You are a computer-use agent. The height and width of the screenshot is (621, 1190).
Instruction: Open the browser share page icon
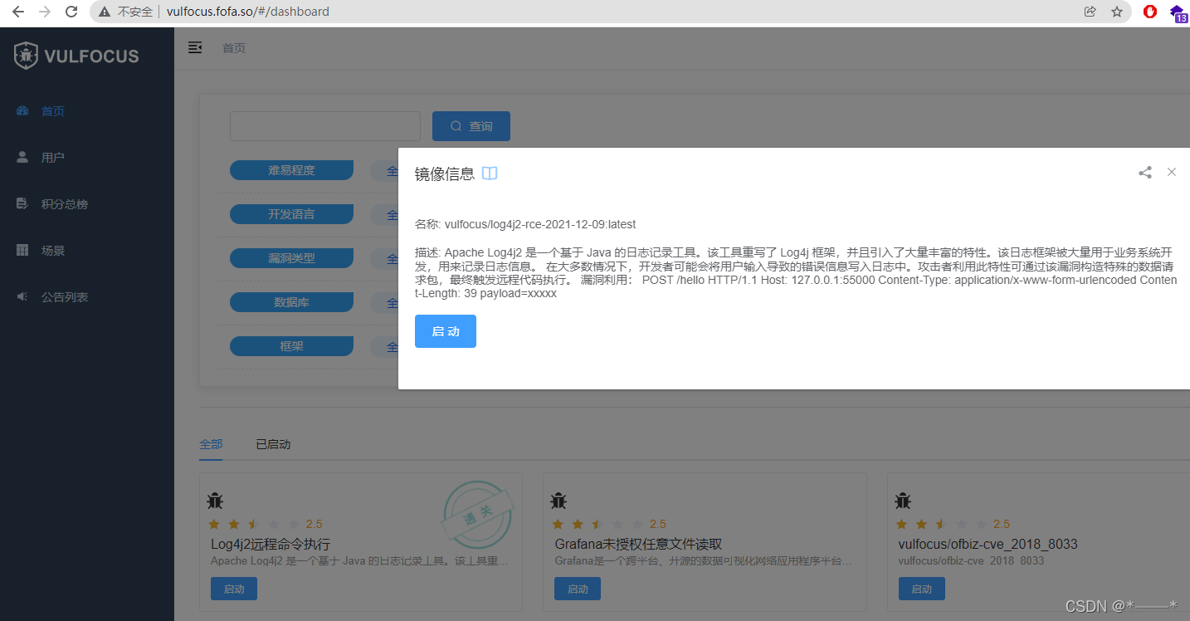click(1090, 12)
